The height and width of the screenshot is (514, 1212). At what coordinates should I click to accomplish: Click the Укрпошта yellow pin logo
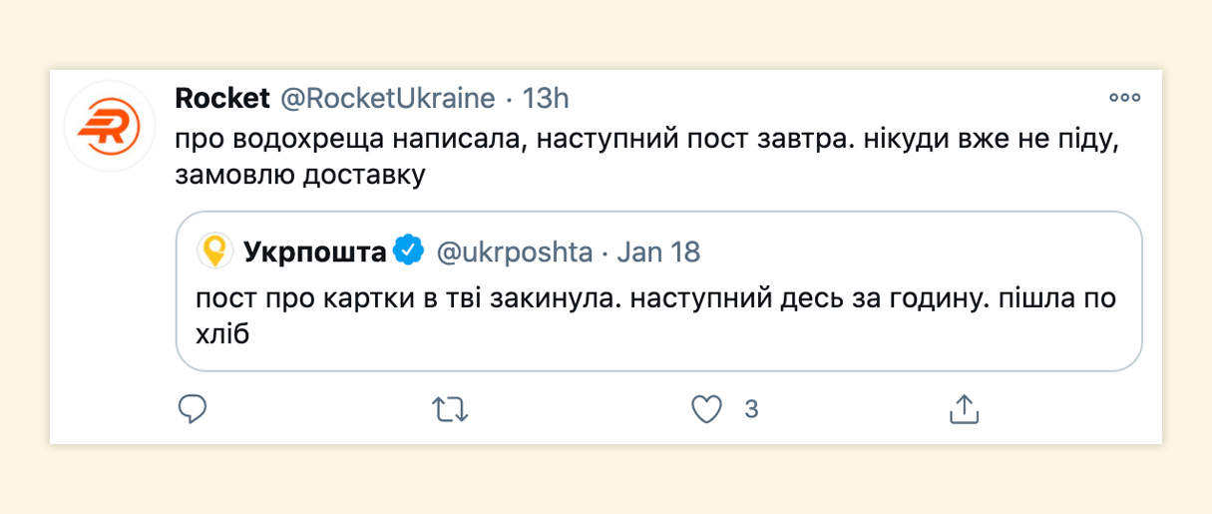(x=214, y=252)
